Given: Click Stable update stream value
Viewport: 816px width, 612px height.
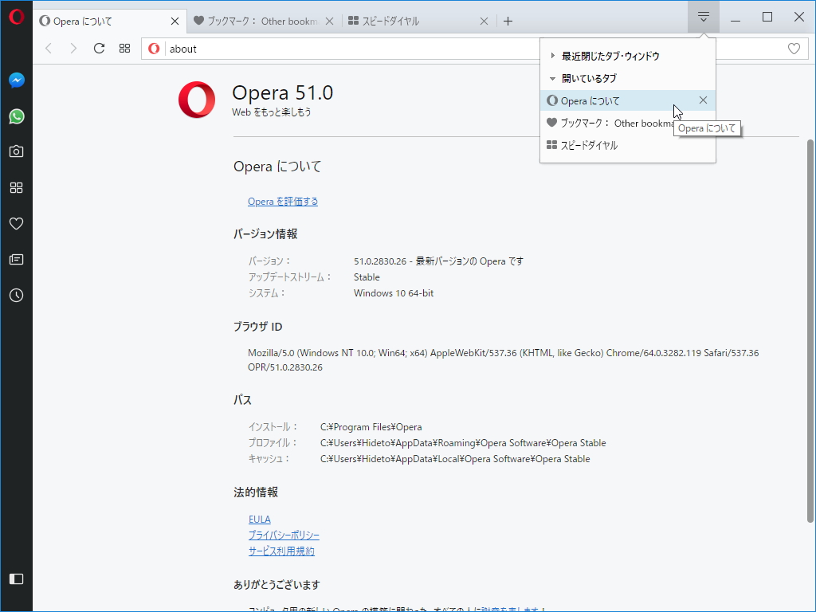Looking at the screenshot, I should click(x=367, y=277).
